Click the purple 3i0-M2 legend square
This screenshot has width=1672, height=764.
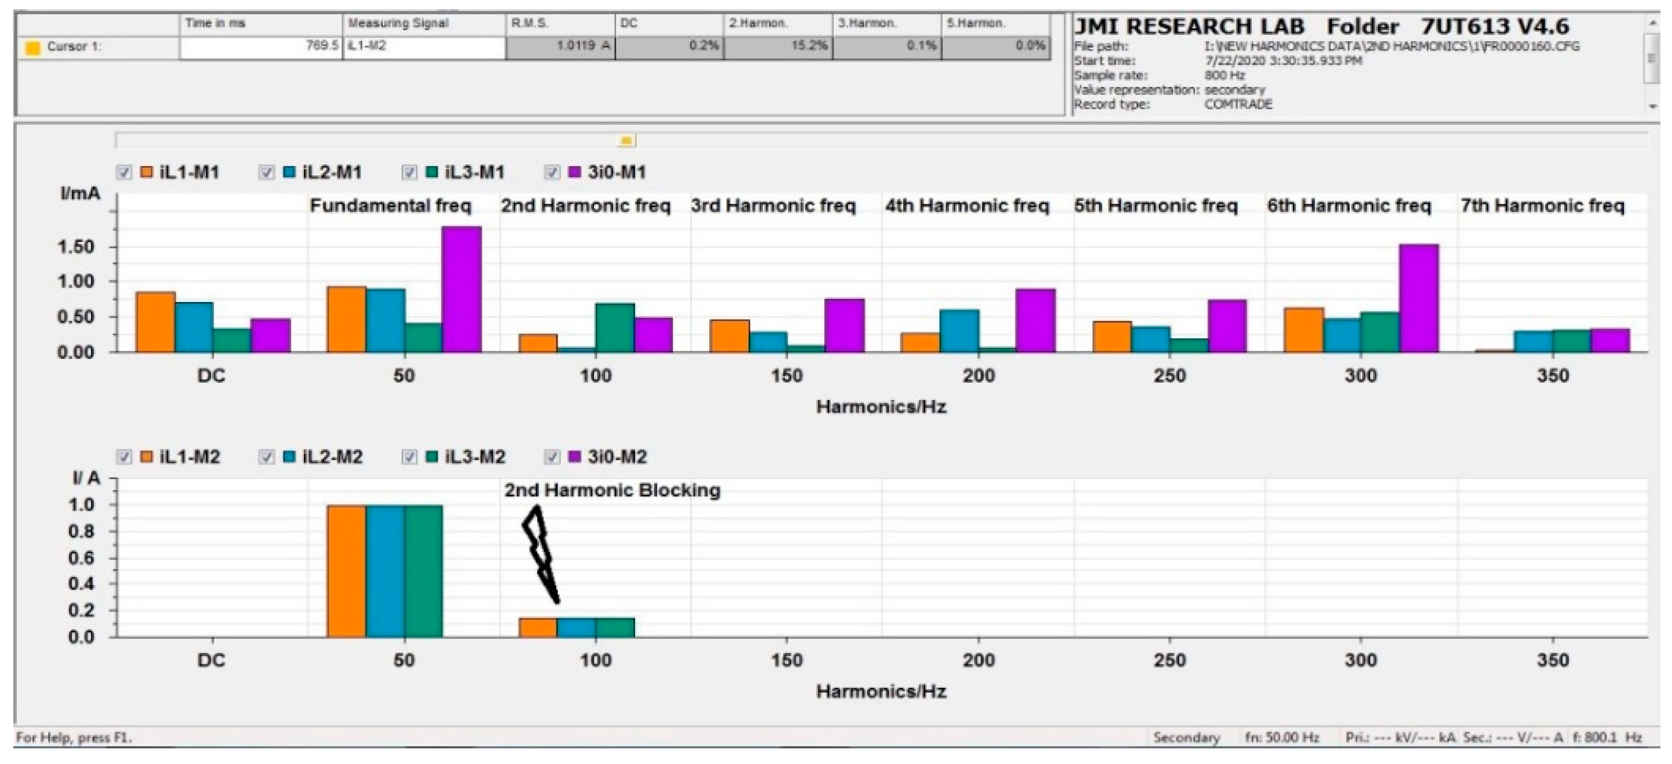(574, 457)
